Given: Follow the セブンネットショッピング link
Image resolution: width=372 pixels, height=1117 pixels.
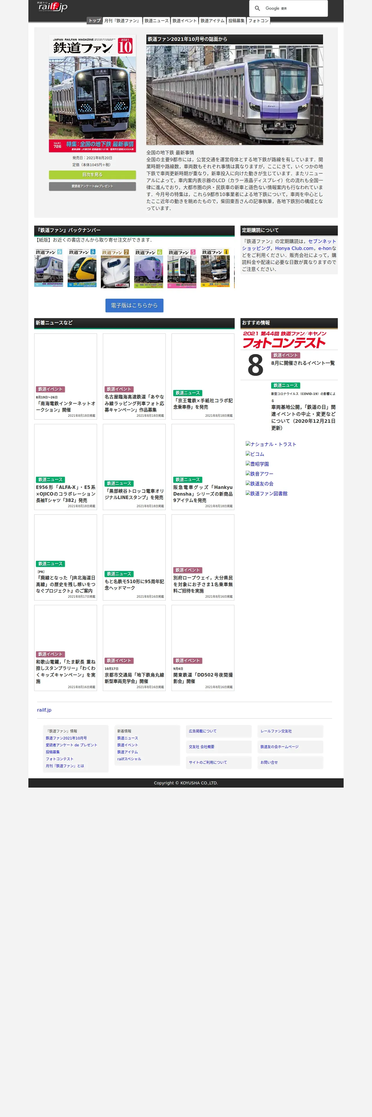Looking at the screenshot, I should point(289,244).
